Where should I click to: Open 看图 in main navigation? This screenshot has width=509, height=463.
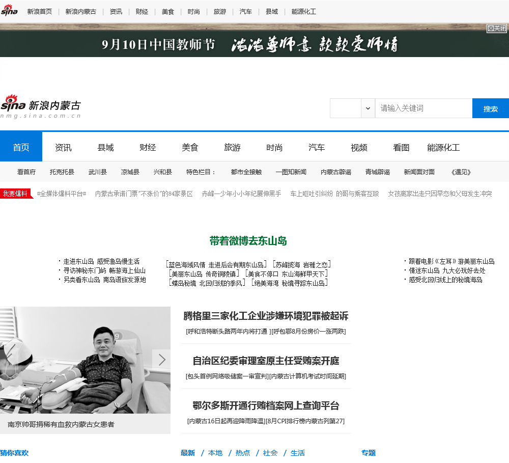coord(401,148)
